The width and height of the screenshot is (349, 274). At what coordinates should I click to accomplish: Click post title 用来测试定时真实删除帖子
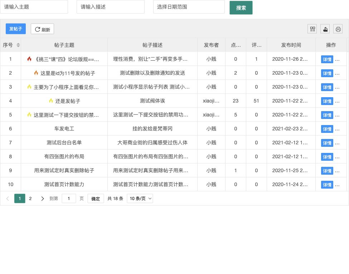point(64,170)
